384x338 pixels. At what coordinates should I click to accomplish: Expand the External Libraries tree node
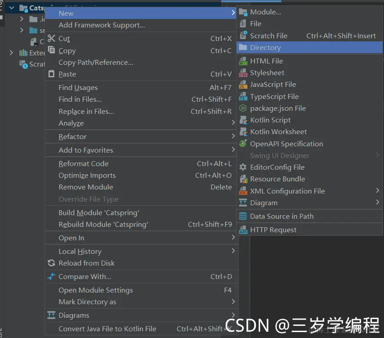11,53
